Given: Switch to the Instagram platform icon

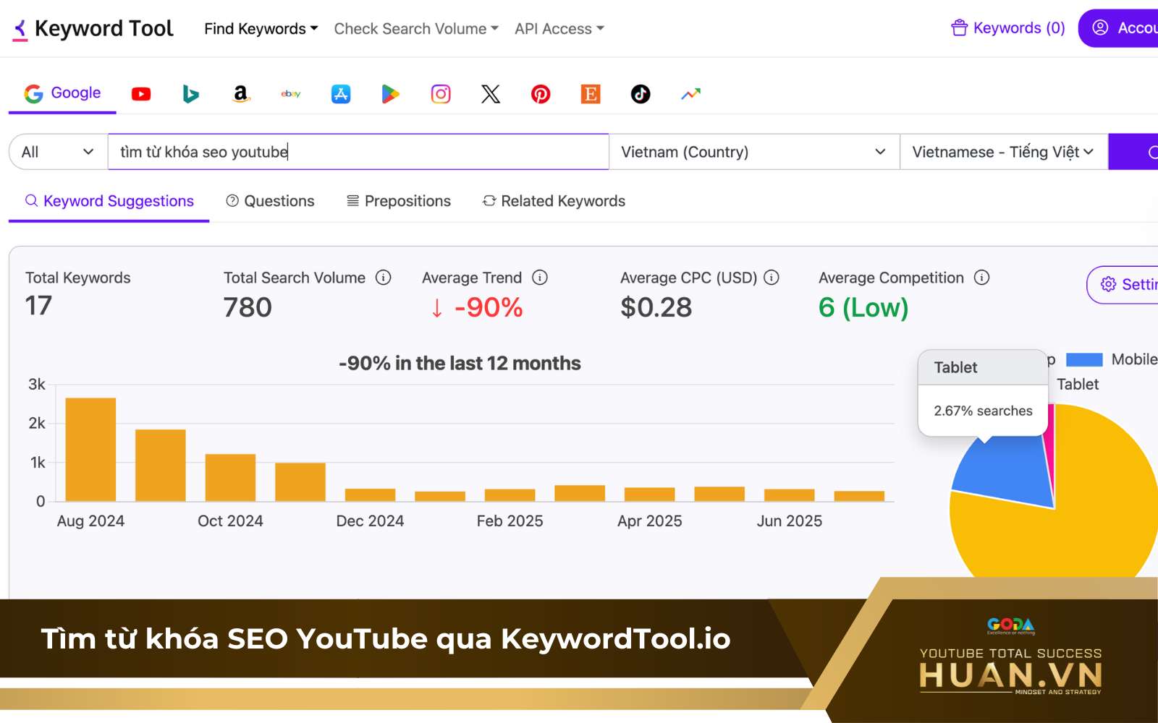Looking at the screenshot, I should [x=441, y=94].
